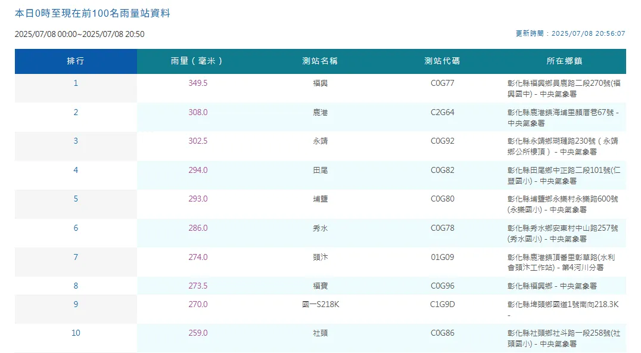Select station name 社頭

click(320, 333)
